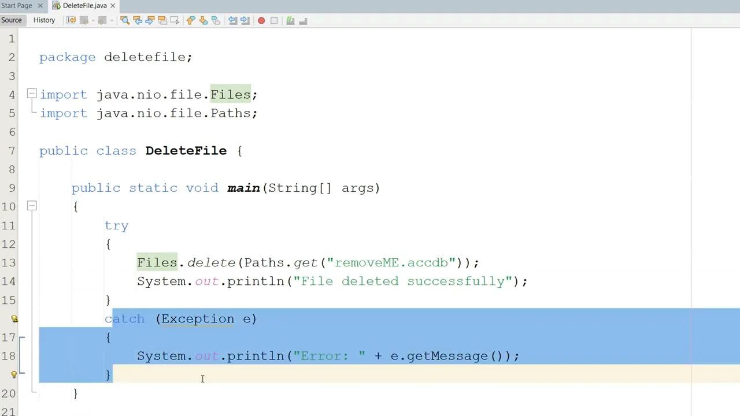Collapse the main method fold on line 10
This screenshot has width=740, height=416.
coord(32,206)
